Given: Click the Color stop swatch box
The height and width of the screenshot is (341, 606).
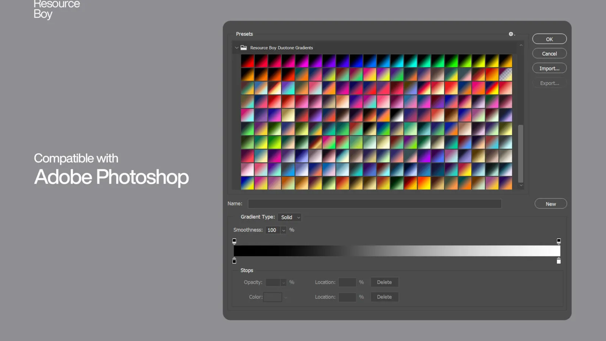Looking at the screenshot, I should pyautogui.click(x=273, y=297).
